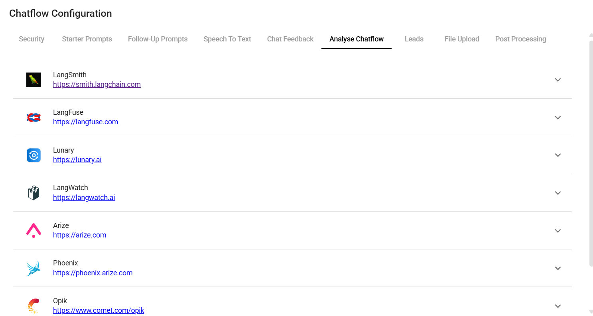593x316 pixels.
Task: Open the Leads tab
Action: [414, 39]
